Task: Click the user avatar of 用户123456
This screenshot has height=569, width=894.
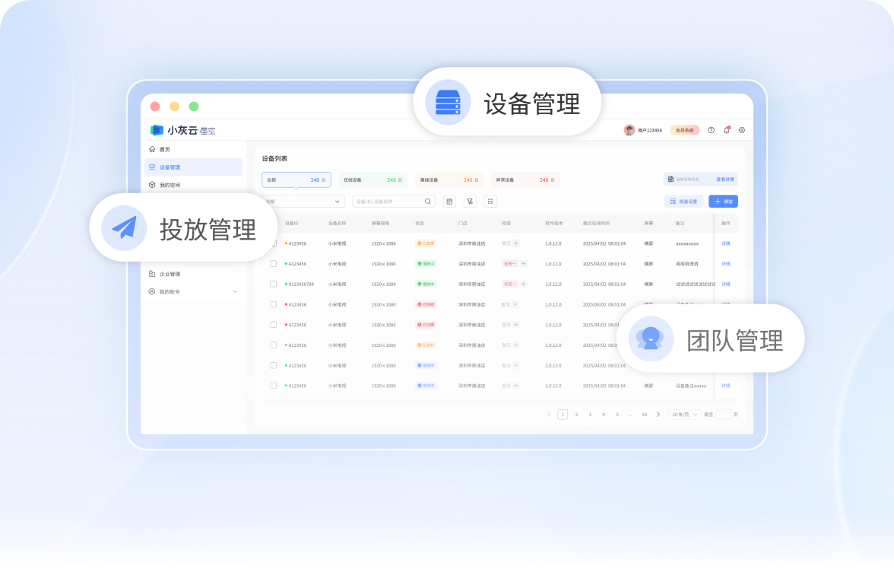Action: [x=629, y=129]
